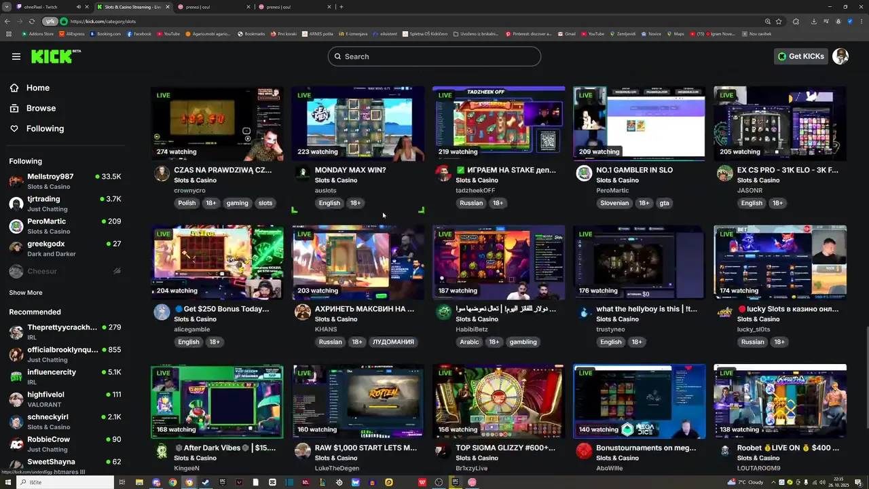Open recommended channel officialbrooklynqu…
The image size is (869, 489).
(65, 354)
